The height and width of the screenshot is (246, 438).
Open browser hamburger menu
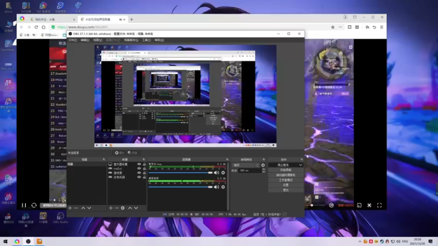[382, 27]
